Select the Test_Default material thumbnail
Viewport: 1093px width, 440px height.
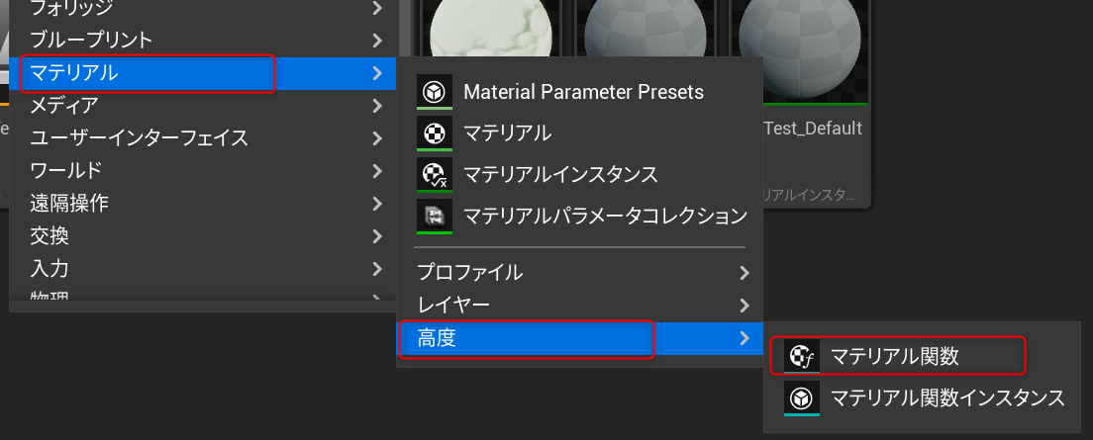[x=800, y=51]
